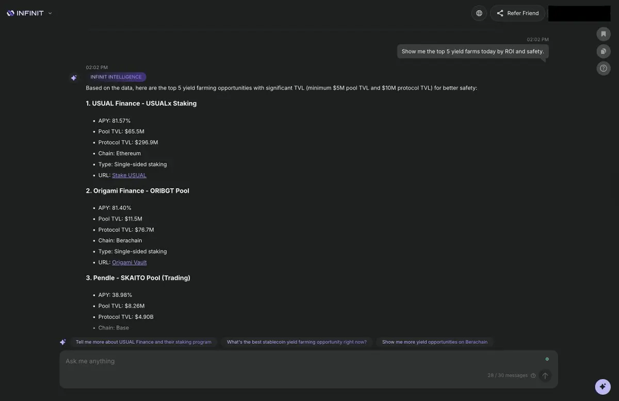Open the documents icon in right sidebar
Viewport: 619px width, 401px height.
pos(604,51)
